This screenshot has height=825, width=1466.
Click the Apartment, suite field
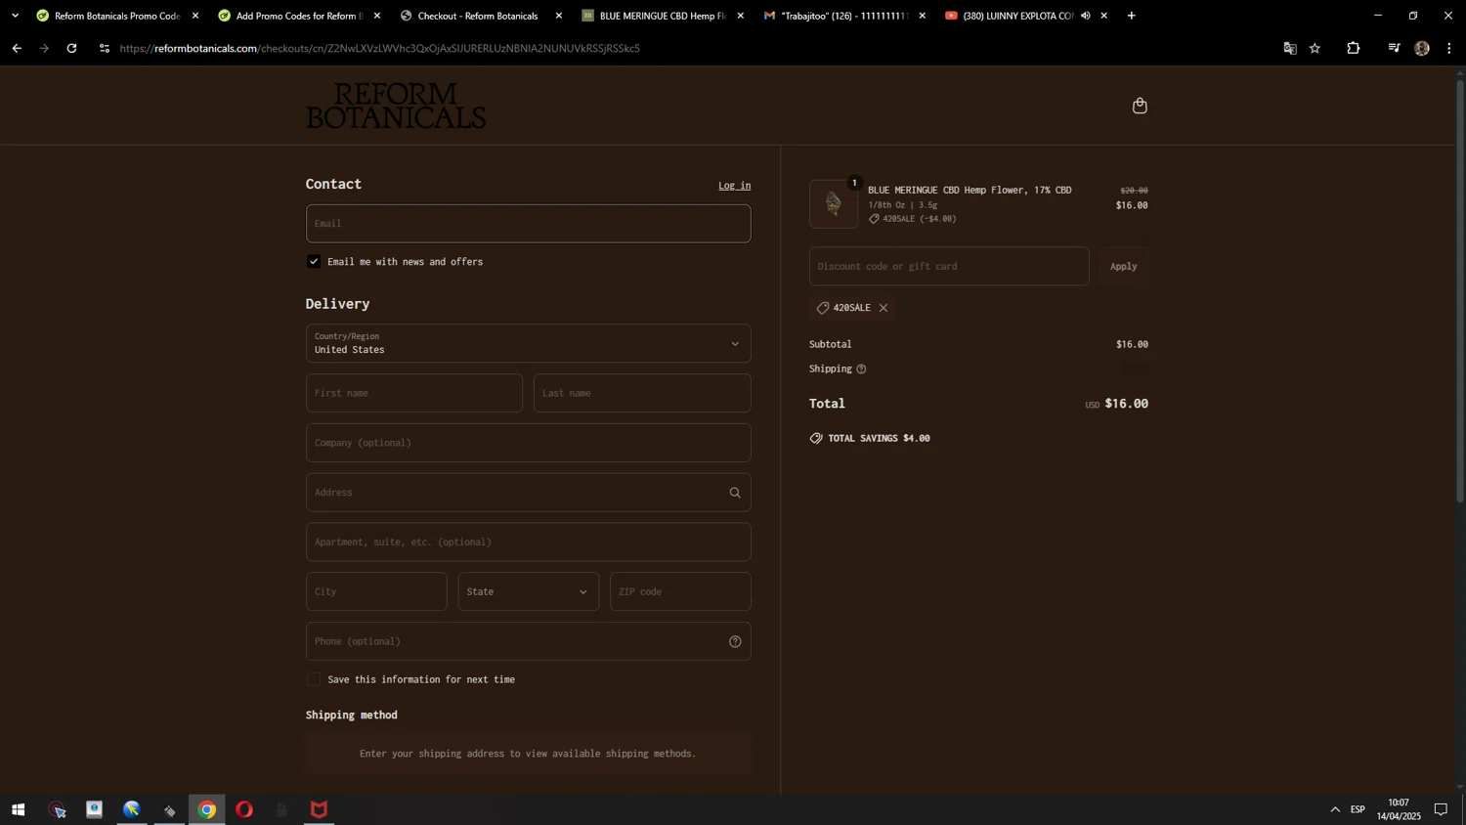point(529,543)
